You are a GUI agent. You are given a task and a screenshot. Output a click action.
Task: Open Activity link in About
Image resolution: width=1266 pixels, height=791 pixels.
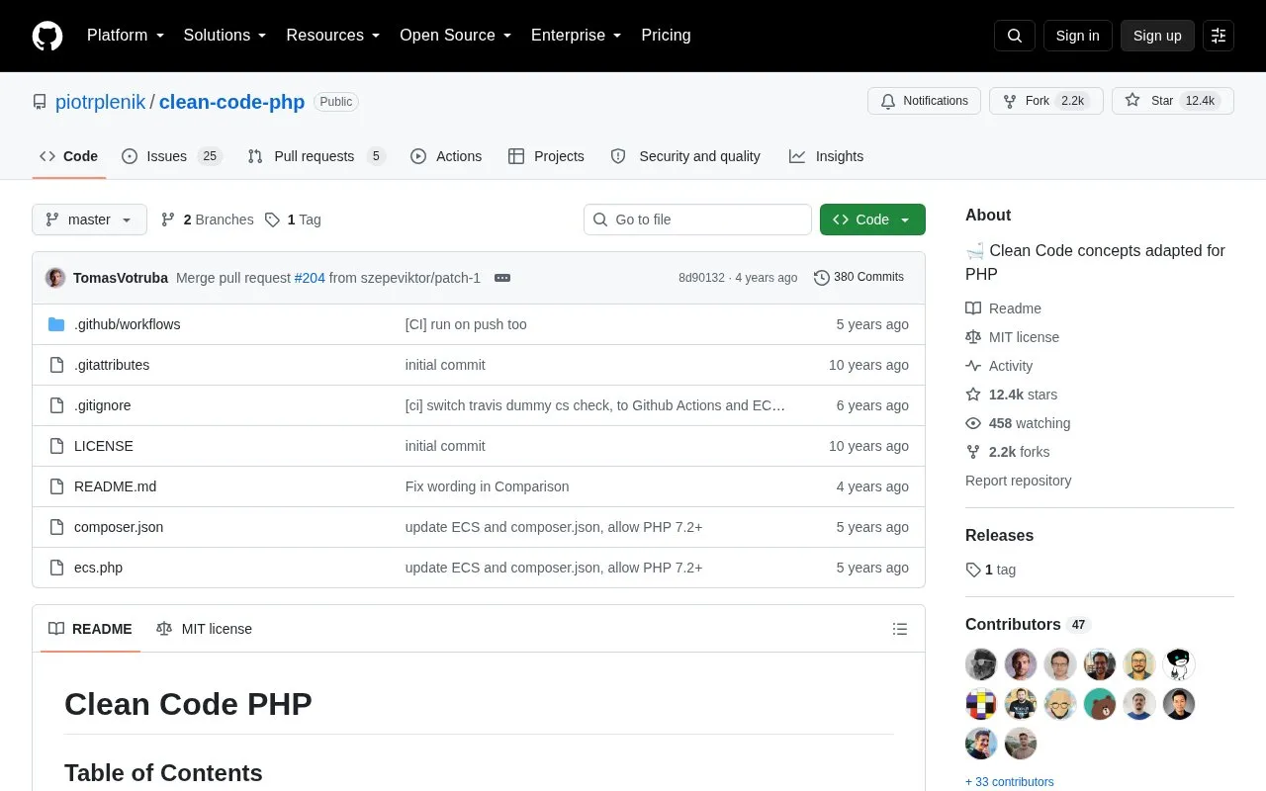(x=999, y=366)
